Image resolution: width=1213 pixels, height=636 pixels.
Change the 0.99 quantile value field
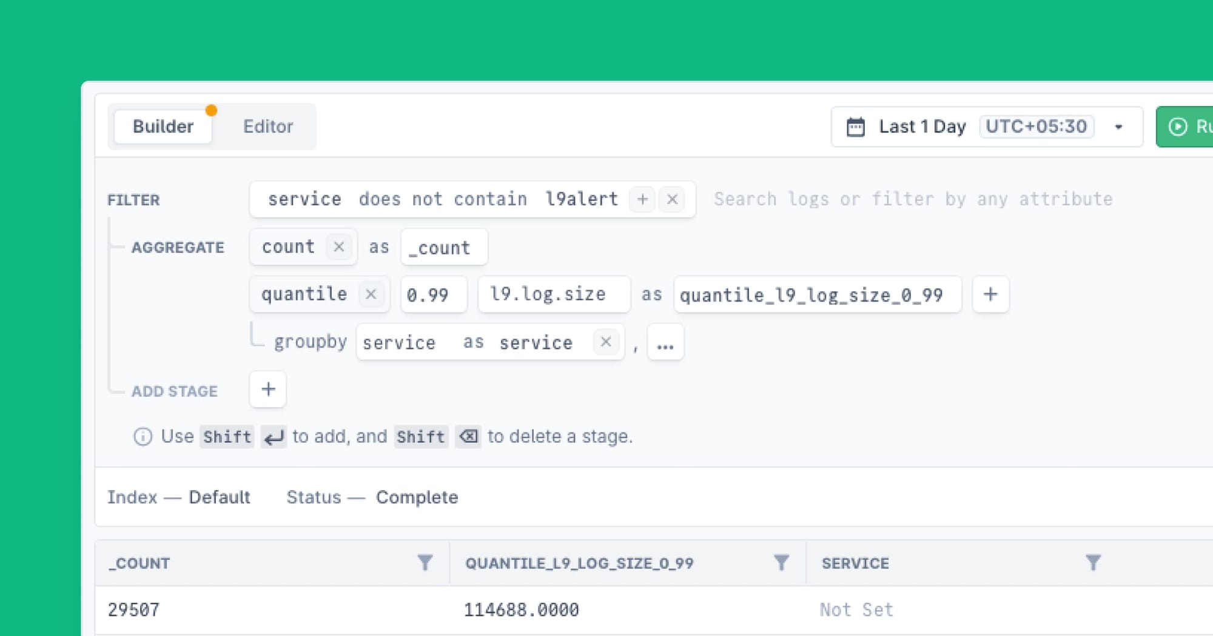pos(433,294)
